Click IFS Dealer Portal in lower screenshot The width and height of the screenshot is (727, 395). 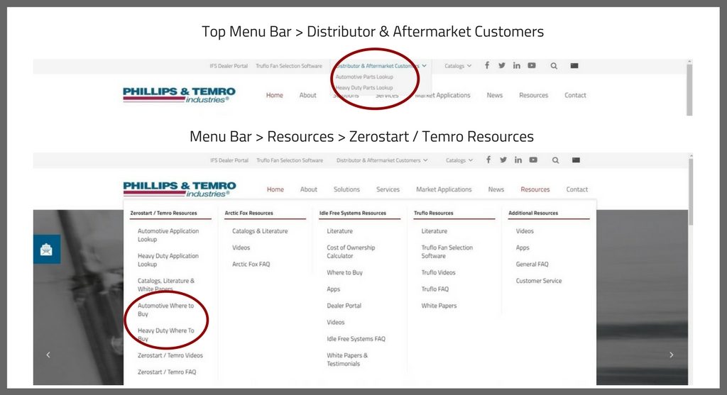tap(229, 160)
